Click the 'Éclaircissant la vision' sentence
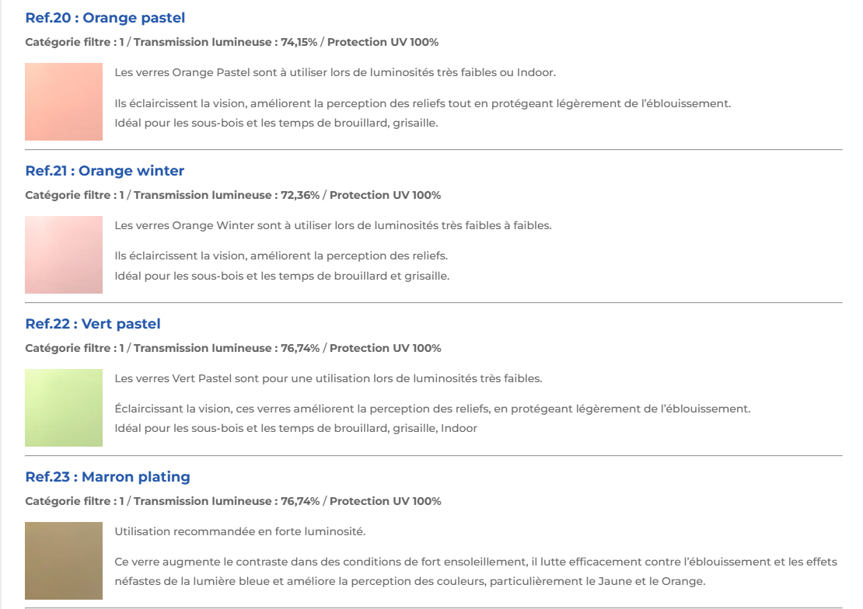The width and height of the screenshot is (863, 609). tap(432, 409)
